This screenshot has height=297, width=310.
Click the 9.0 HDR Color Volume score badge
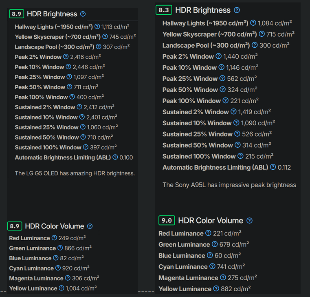[167, 220]
